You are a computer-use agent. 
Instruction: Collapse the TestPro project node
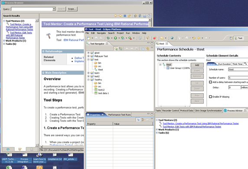(x=88, y=80)
